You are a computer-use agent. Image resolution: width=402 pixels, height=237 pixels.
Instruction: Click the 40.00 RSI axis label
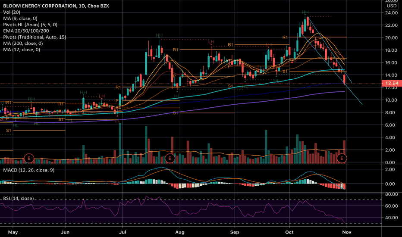click(392, 218)
